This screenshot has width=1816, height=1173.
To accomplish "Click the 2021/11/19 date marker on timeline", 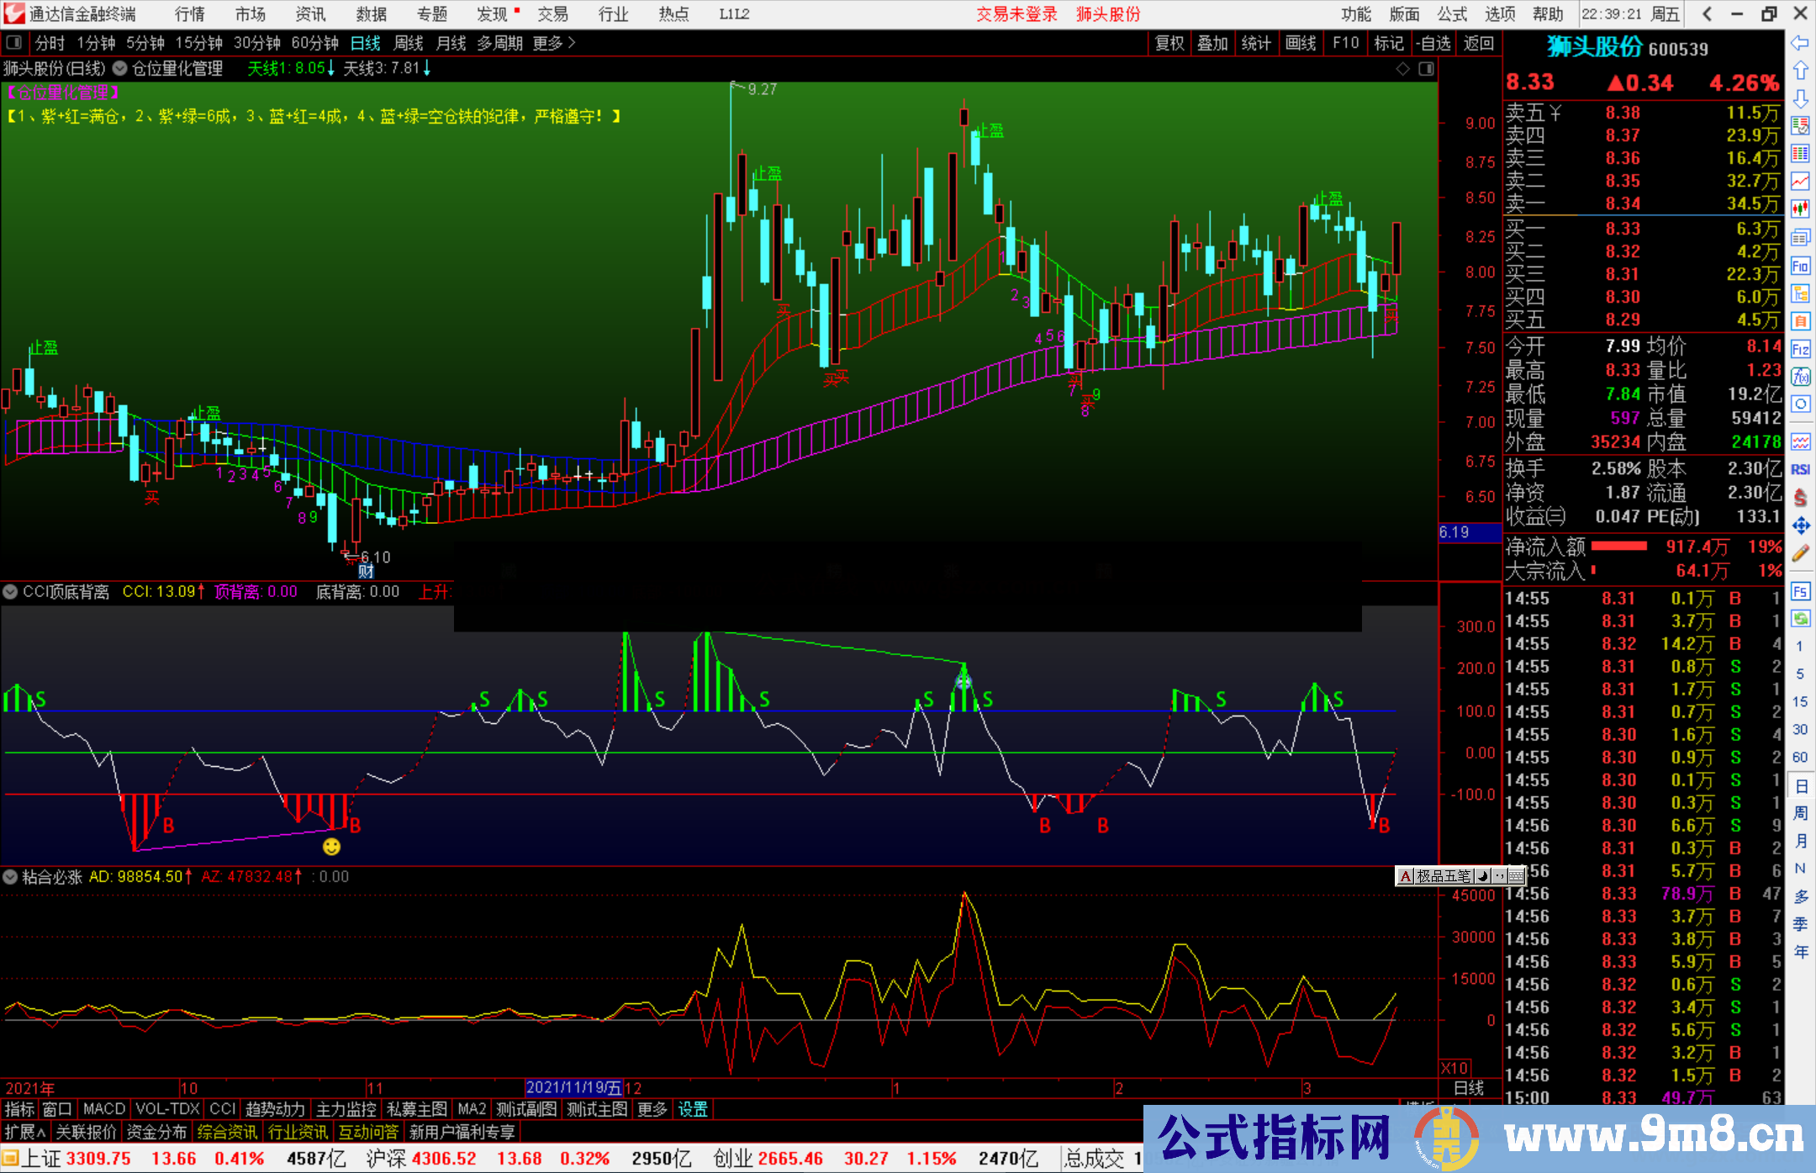I will tap(573, 1088).
